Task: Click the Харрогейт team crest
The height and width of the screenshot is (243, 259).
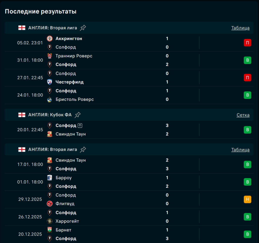Action: coord(50,221)
